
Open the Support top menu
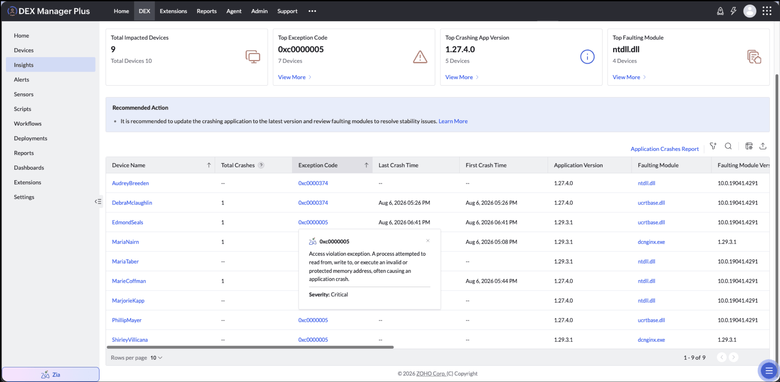(287, 11)
